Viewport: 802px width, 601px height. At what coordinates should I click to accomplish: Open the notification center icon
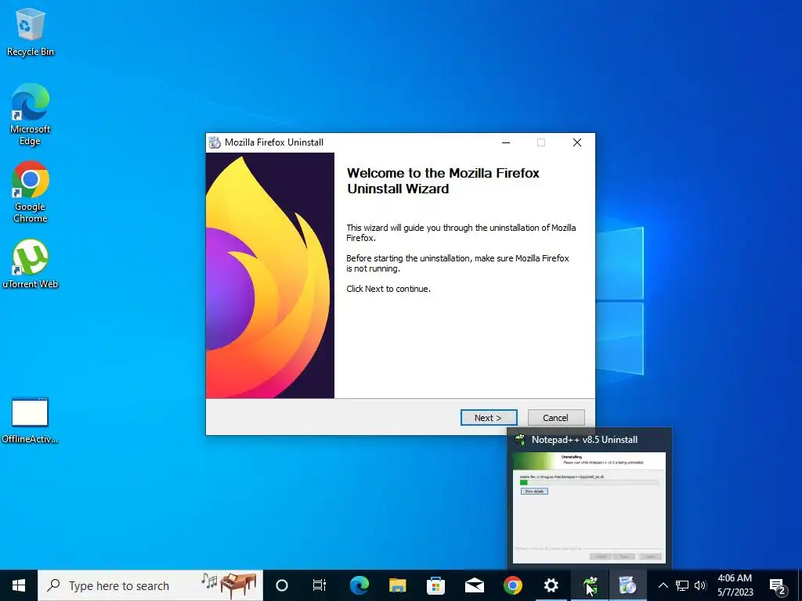pos(778,585)
